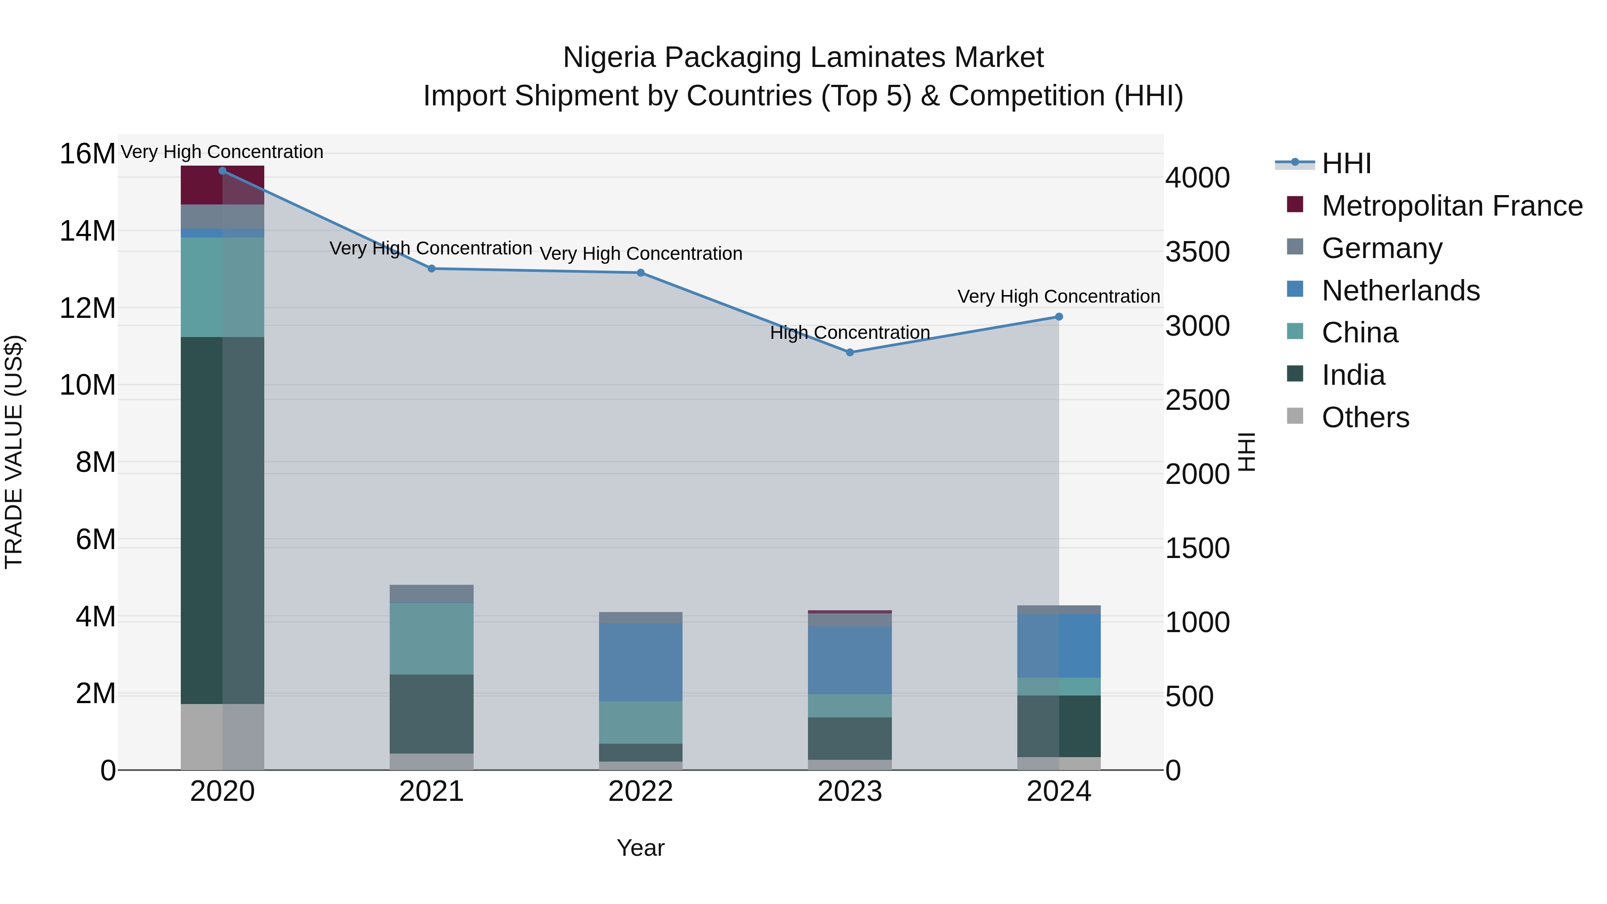Click the 'Very High Concentration' annotation for 2022
The height and width of the screenshot is (904, 1607).
[641, 254]
